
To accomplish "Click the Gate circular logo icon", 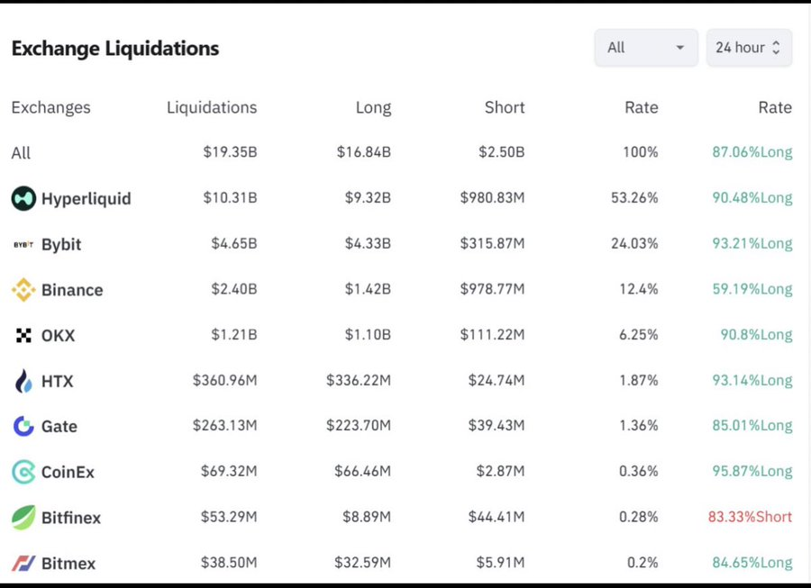I will click(23, 426).
